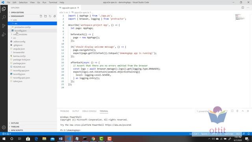The image size is (252, 142).
Task: Open the Search view in activity bar
Action: coord(4,17)
